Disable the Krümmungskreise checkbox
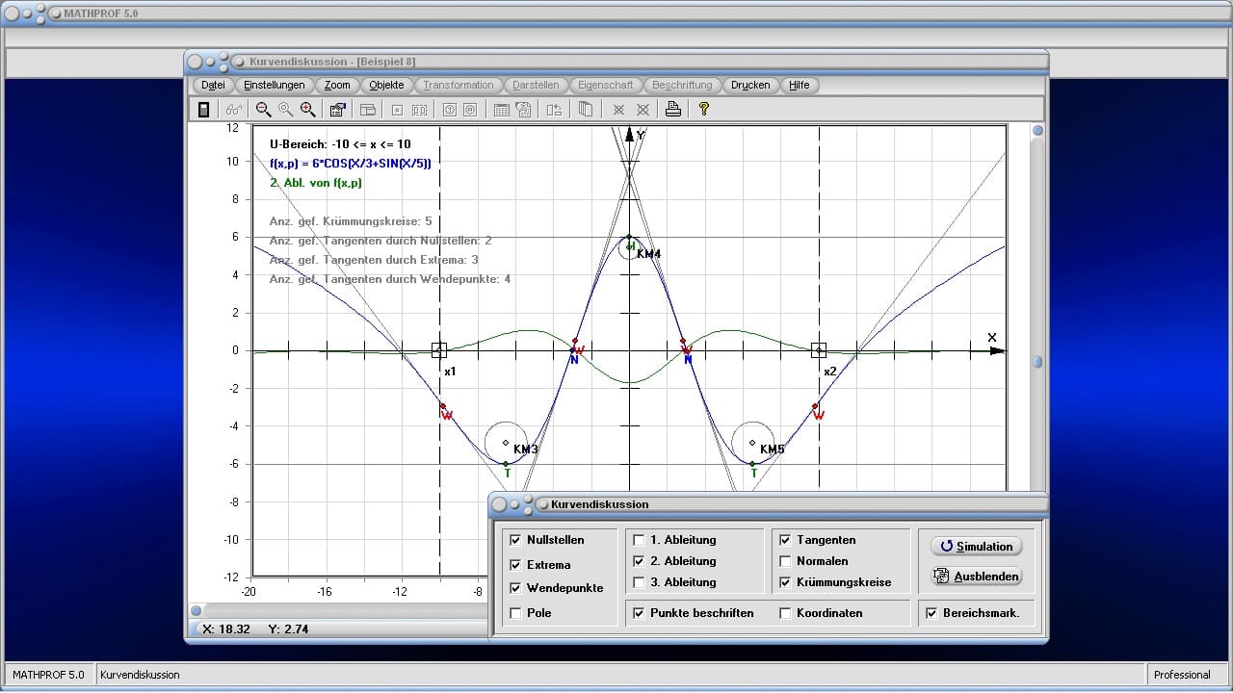The image size is (1233, 693). tap(785, 582)
